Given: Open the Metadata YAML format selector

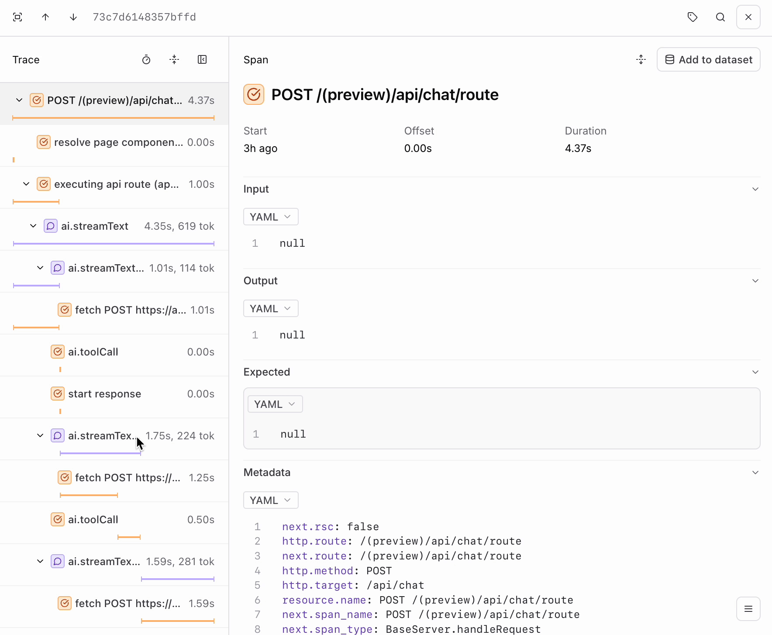Looking at the screenshot, I should point(270,500).
